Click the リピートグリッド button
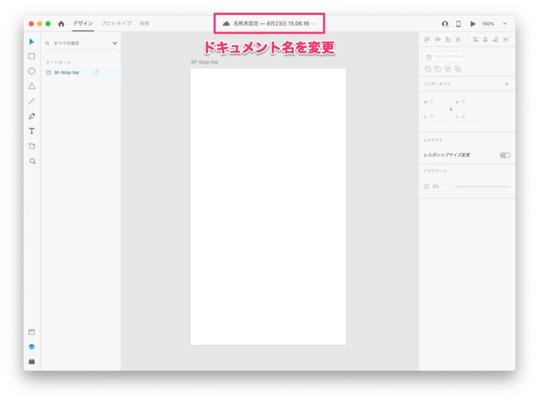The image size is (539, 401). click(x=445, y=57)
